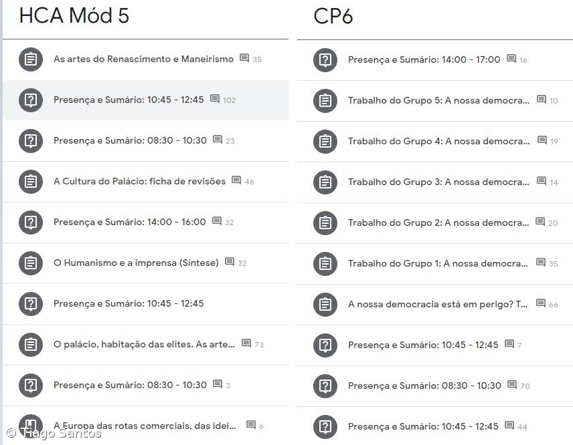The height and width of the screenshot is (445, 573).
Task: Click the assignment icon for Trabalho do Grupo 5
Action: click(x=325, y=101)
